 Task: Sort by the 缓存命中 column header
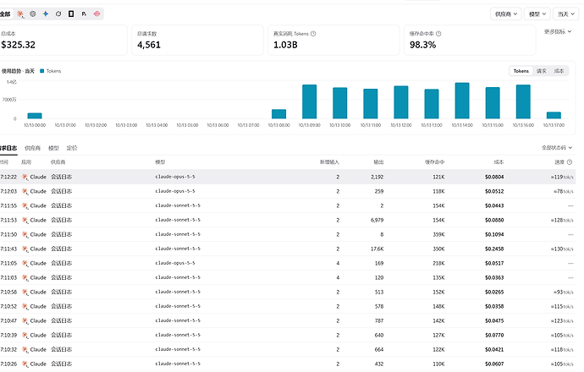(x=434, y=162)
